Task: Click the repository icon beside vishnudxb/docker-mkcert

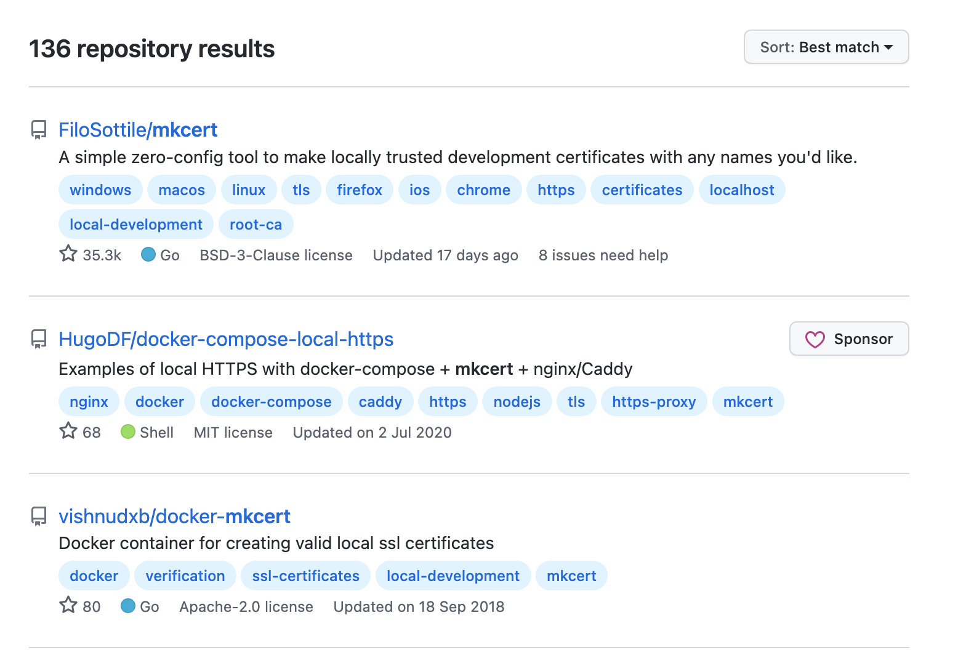Action: (x=39, y=516)
